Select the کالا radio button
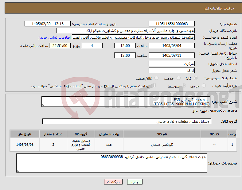The height and width of the screenshot is (190, 242). [196, 78]
